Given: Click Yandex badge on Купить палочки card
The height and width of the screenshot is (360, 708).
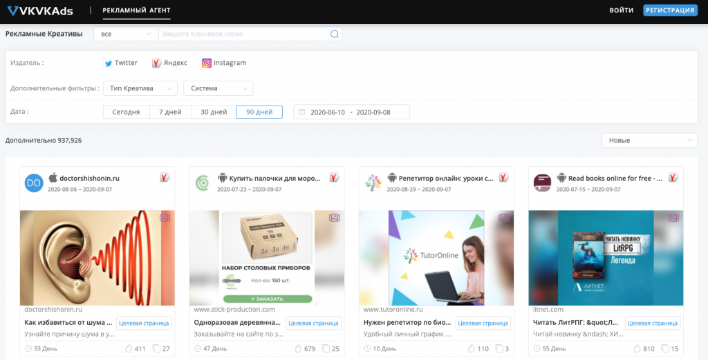Looking at the screenshot, I should click(x=334, y=178).
